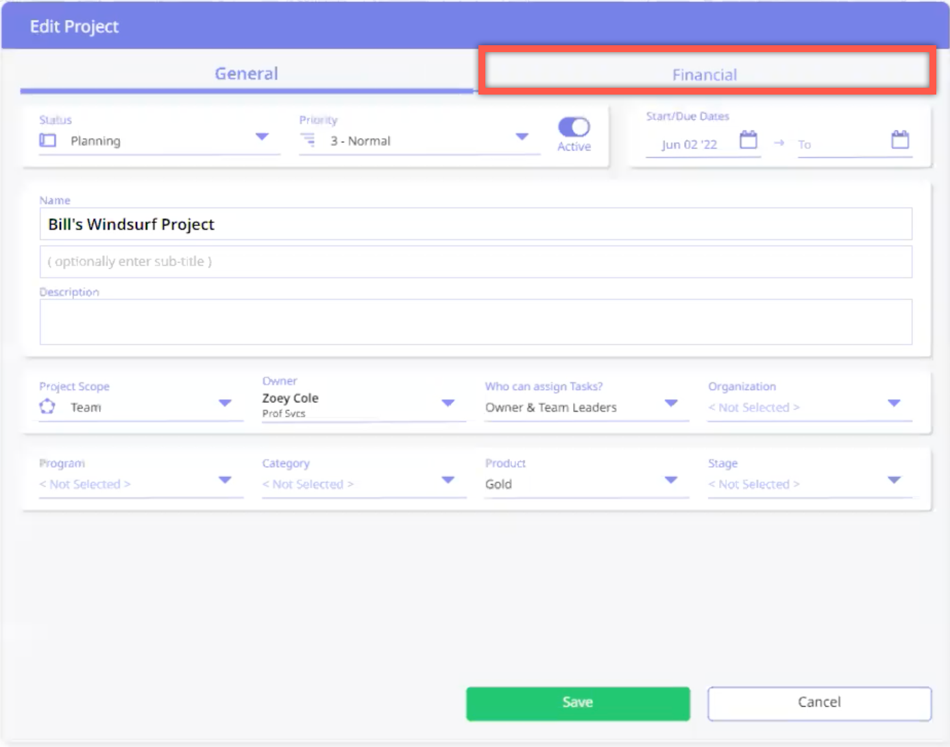Toggle the Active project switch
This screenshot has height=747, width=950.
(x=574, y=127)
